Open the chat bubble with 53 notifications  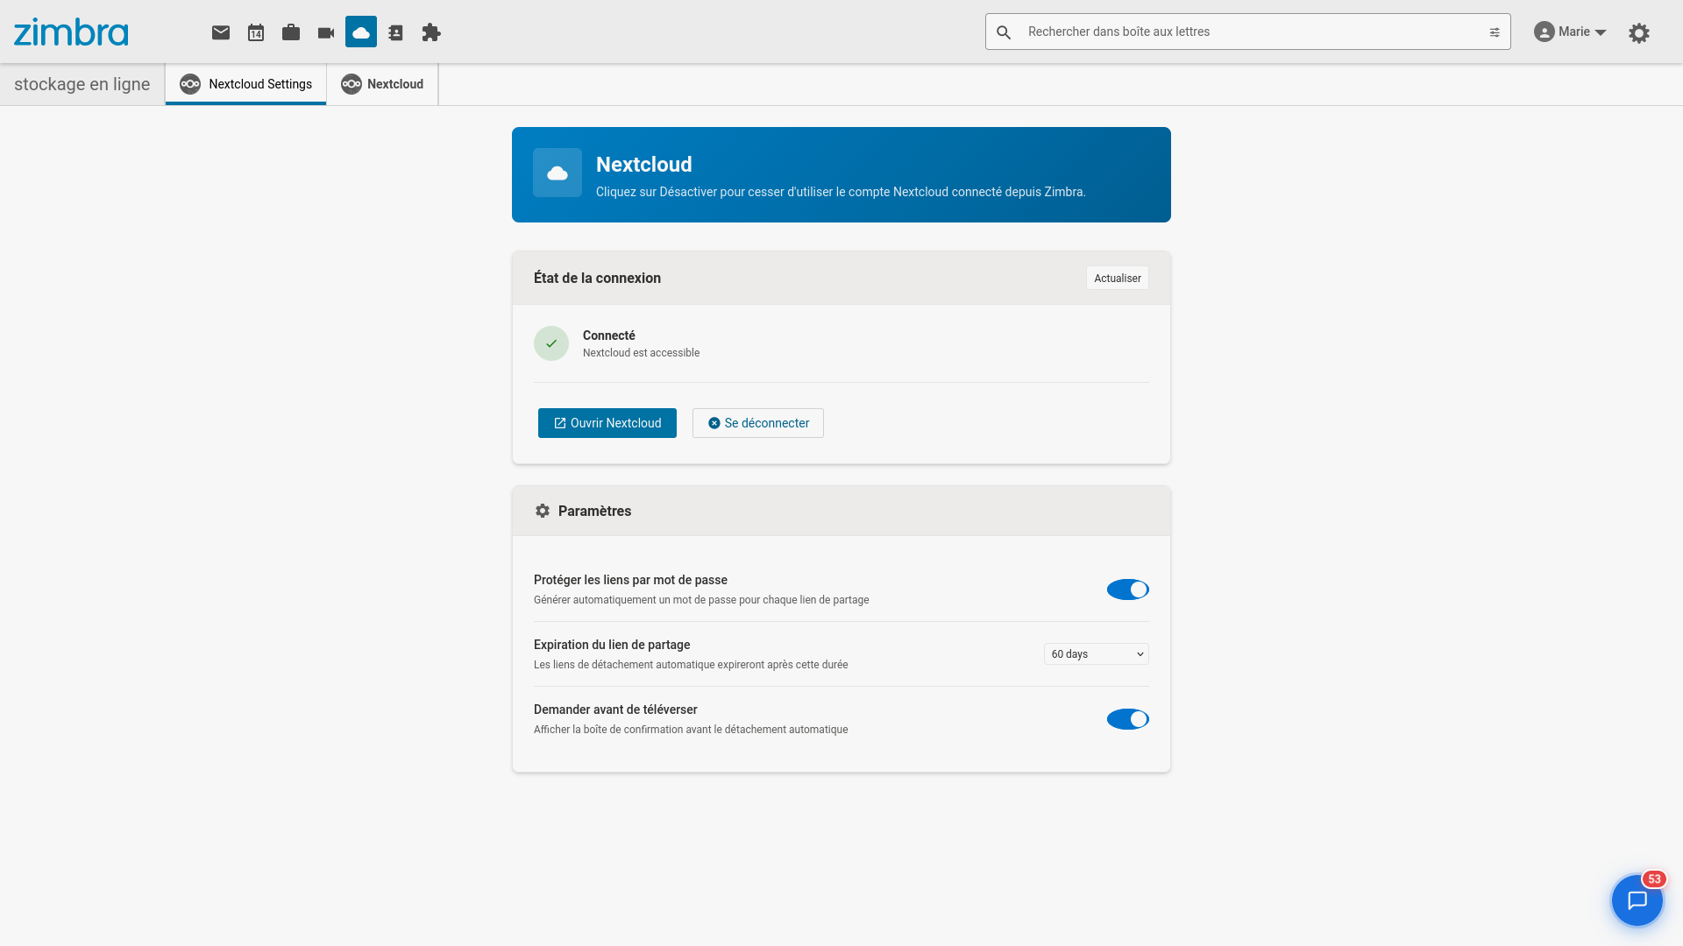tap(1637, 900)
